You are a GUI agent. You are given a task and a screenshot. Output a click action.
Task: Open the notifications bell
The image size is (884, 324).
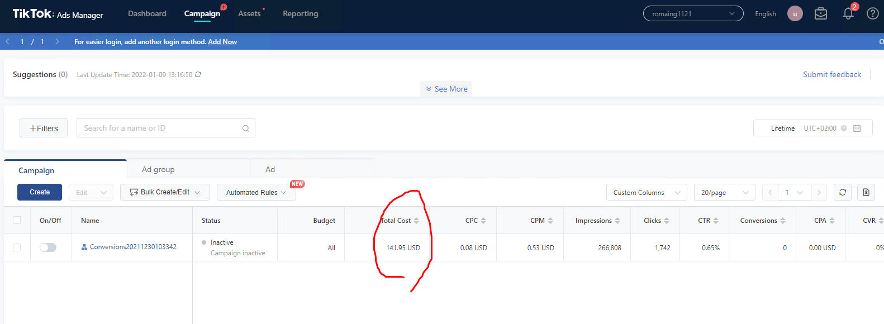[848, 14]
